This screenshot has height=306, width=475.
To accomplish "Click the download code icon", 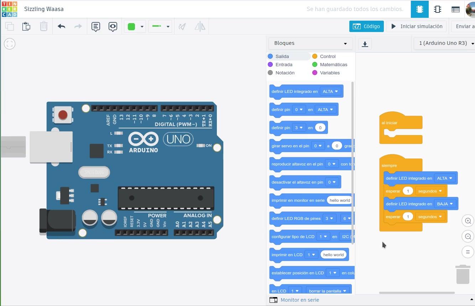I will tap(365, 44).
